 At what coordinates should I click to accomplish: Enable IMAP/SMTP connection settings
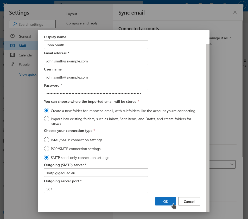[x=47, y=140]
